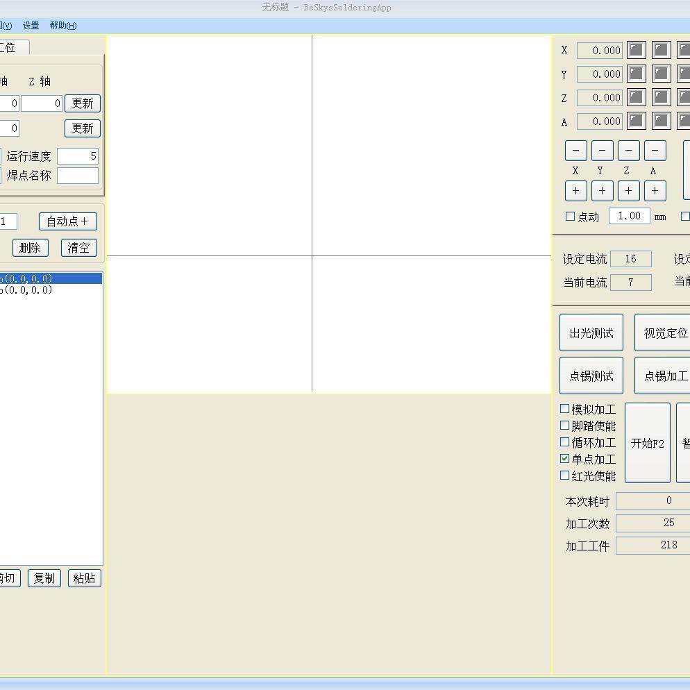Screen dimensions: 690x690
Task: Click the 点锡加工 button
Action: click(662, 376)
